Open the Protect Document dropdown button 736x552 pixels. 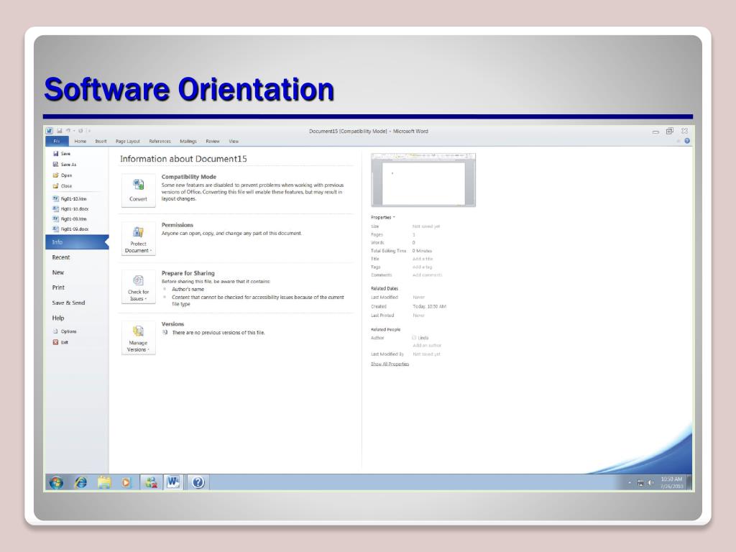(x=138, y=239)
